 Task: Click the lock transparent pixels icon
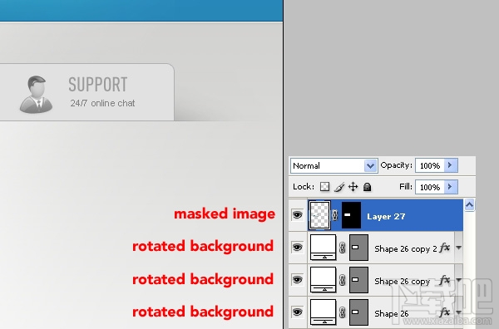[x=324, y=187]
